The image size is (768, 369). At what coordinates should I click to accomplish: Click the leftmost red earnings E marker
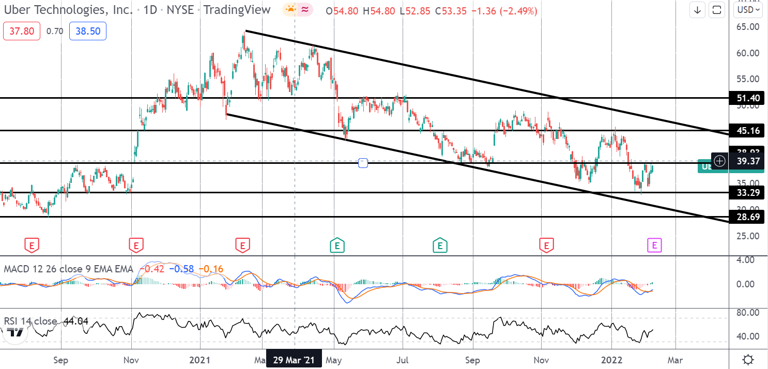click(x=32, y=245)
